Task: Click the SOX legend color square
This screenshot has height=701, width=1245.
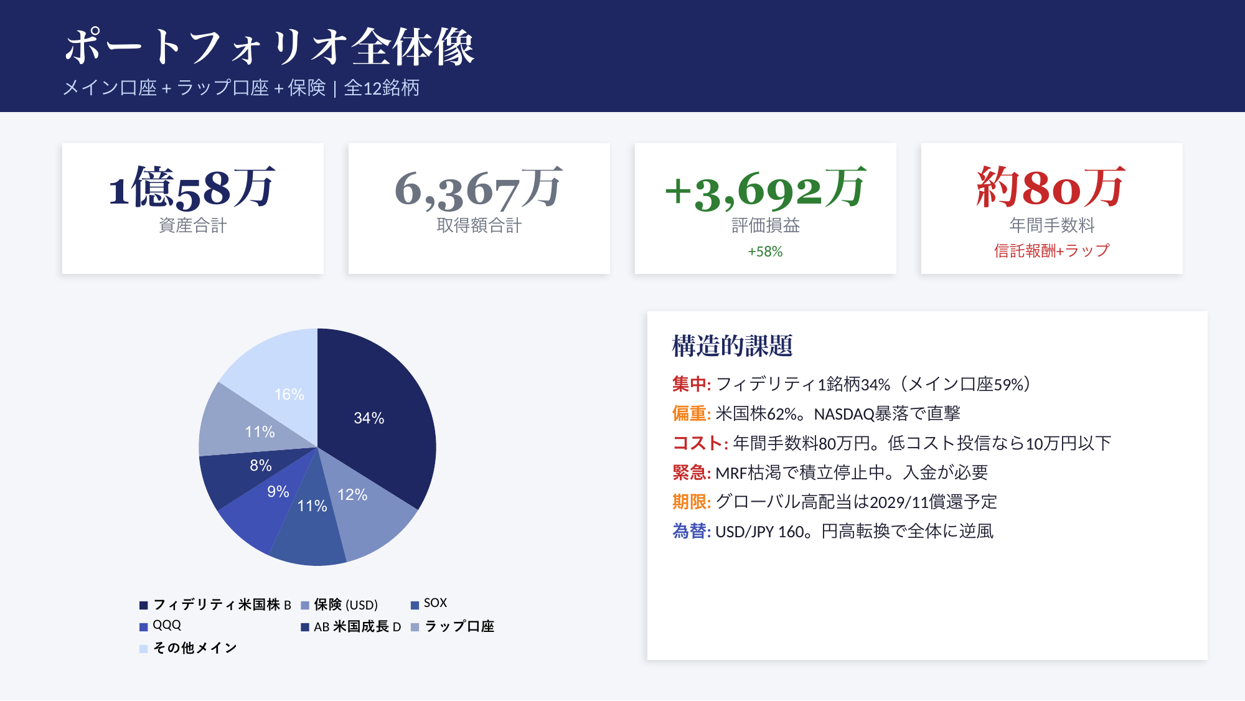Action: click(415, 605)
